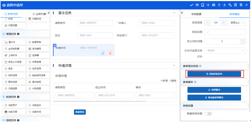Click the three-line menu icon in header
Screen dimensions: 251x125
coord(213,5)
